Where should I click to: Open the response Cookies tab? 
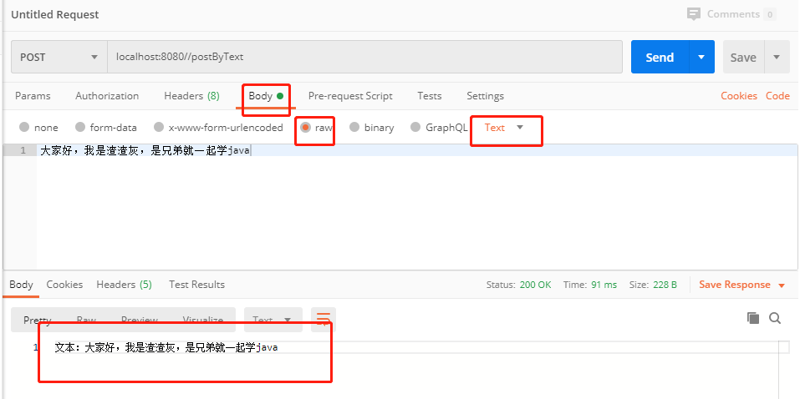pos(64,285)
